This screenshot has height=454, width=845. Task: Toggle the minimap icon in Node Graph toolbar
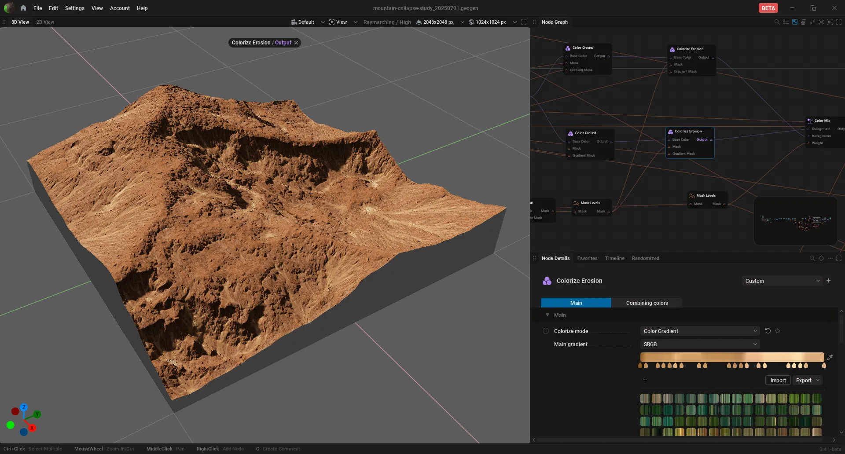(x=795, y=22)
